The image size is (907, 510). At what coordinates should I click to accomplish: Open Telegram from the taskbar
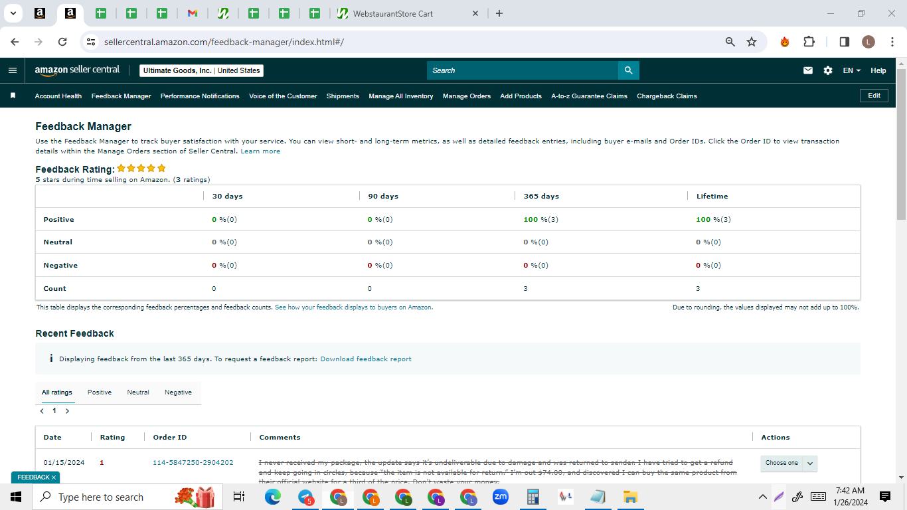[x=305, y=497]
